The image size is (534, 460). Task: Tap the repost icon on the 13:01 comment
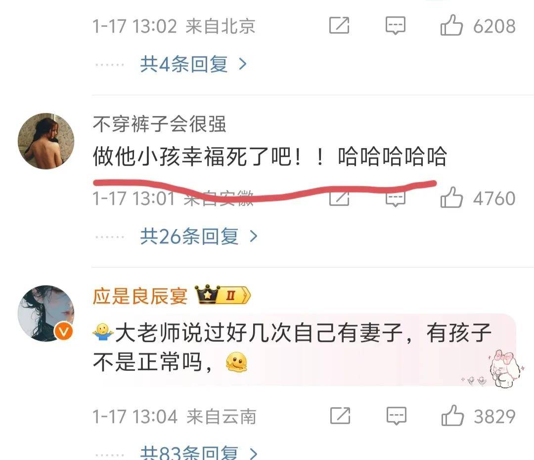(x=339, y=198)
